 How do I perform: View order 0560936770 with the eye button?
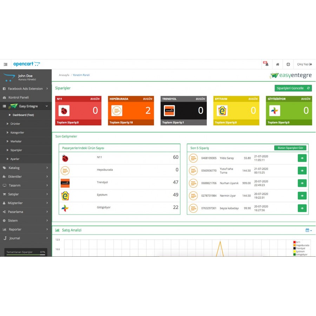point(302,171)
